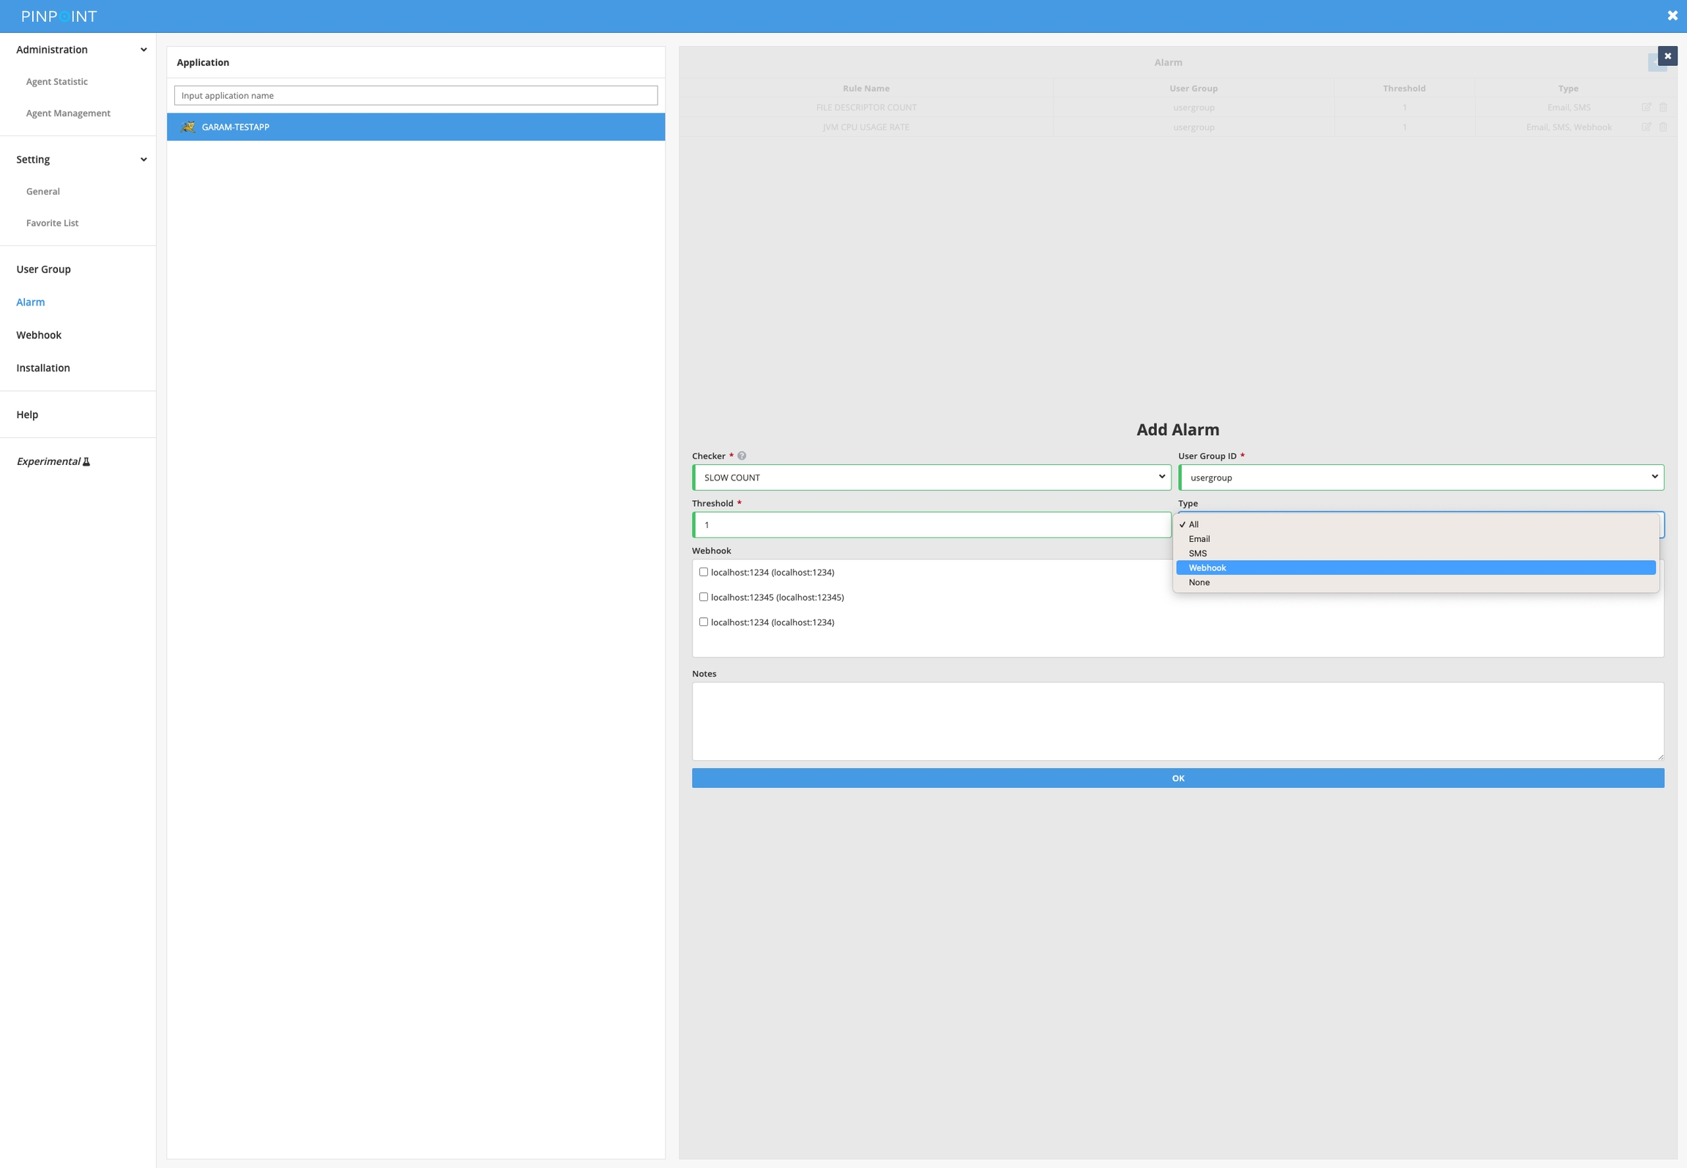The width and height of the screenshot is (1687, 1168).
Task: Check the localhost:12345 webhook checkbox
Action: pyautogui.click(x=704, y=597)
